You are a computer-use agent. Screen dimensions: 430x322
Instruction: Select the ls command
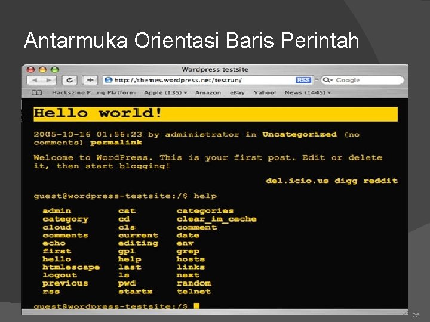point(124,275)
